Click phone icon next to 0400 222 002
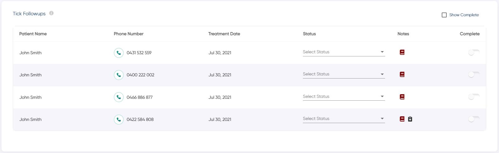 (119, 75)
